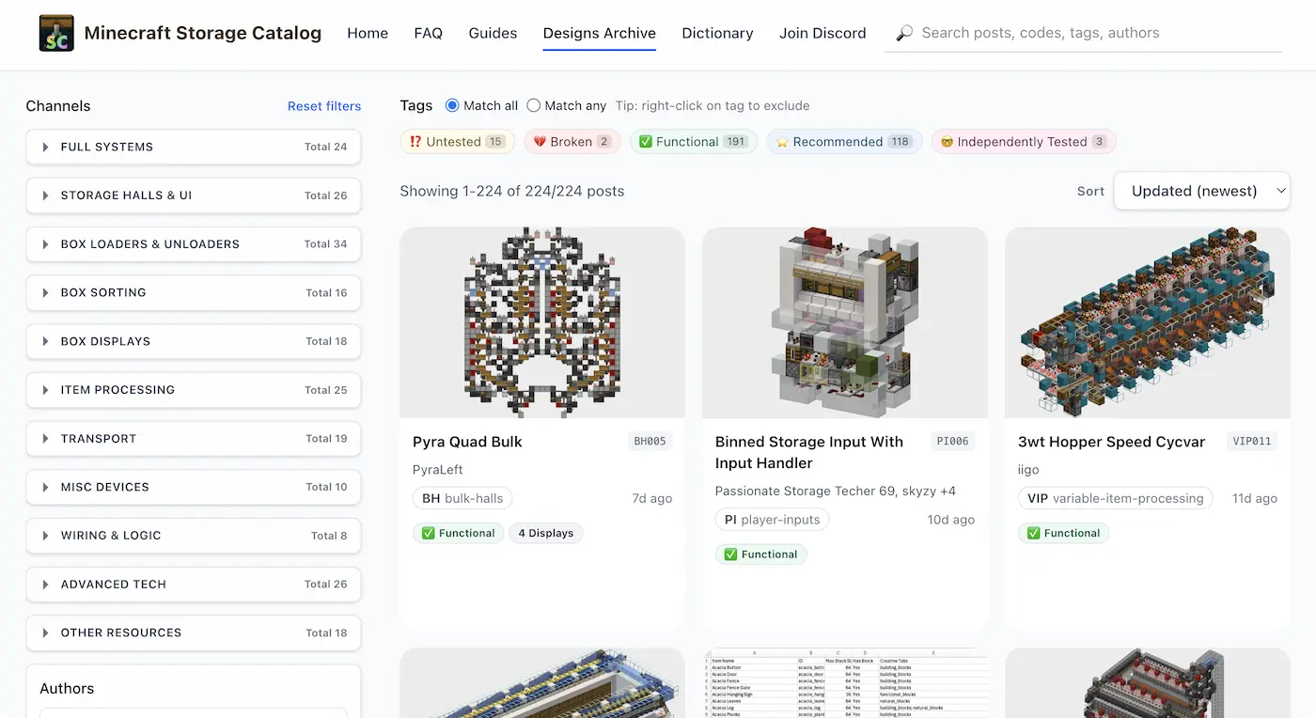Screen dimensions: 1316x718
Task: Click the Functional tag on Pyra Quad Bulk
Action: pos(458,533)
